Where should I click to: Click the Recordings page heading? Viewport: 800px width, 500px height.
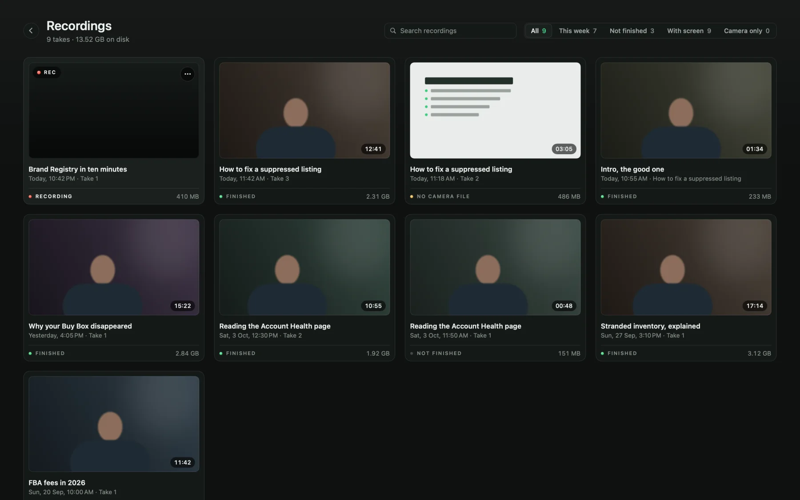click(x=79, y=26)
